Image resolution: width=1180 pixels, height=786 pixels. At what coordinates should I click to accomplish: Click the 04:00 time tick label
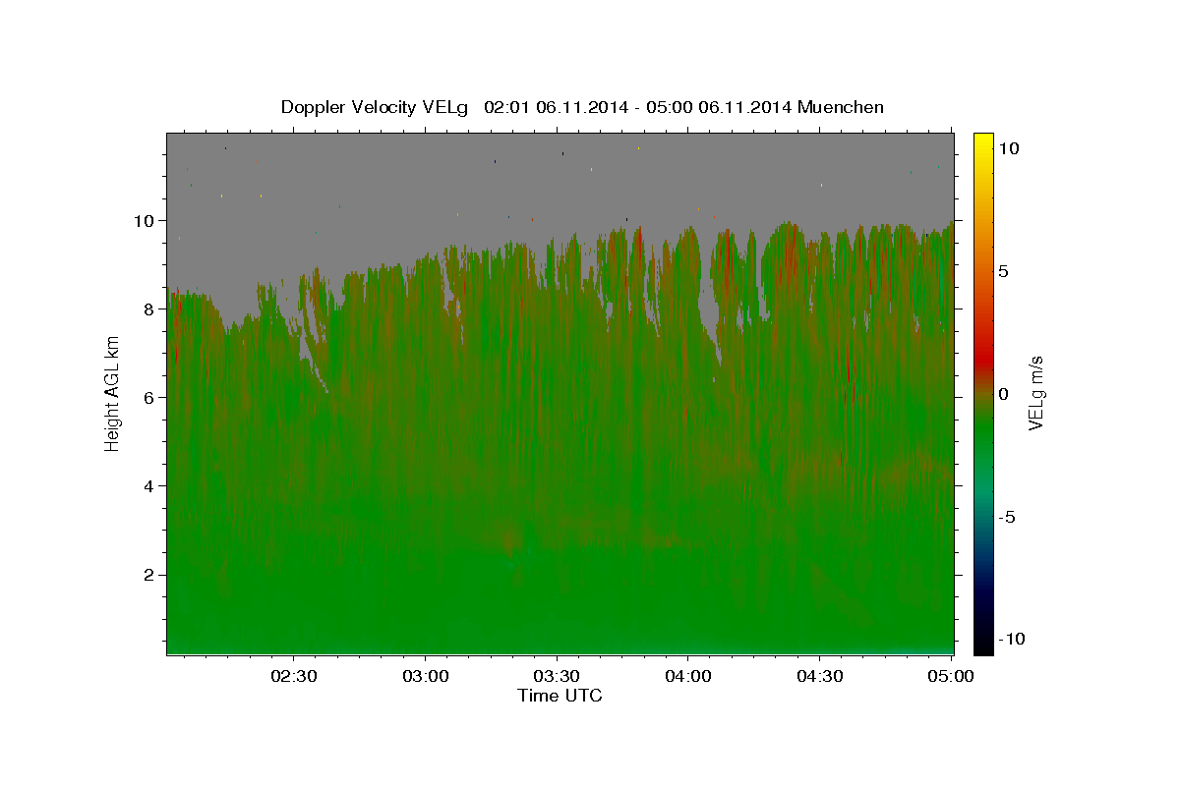688,676
